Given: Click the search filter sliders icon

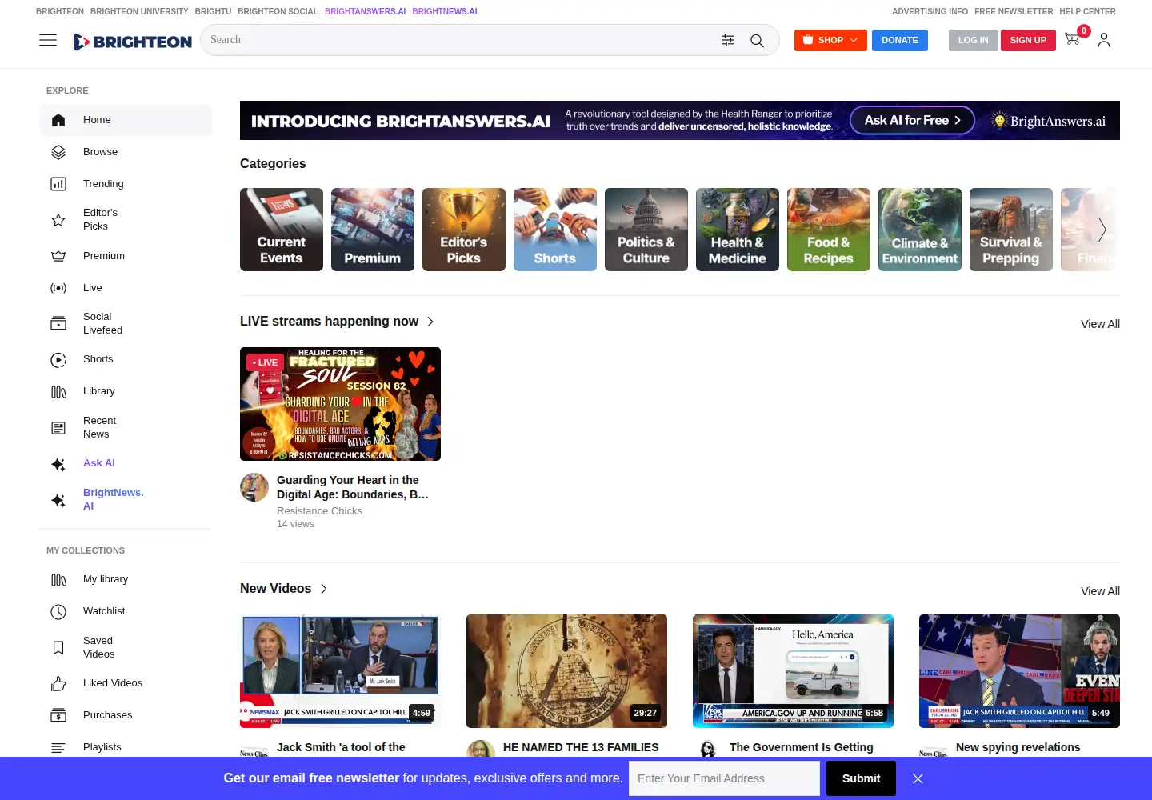Looking at the screenshot, I should point(728,40).
